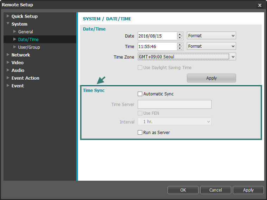Toggle Use Daylight Saving Time checkbox
Screen dimensions: 267x200
point(140,68)
